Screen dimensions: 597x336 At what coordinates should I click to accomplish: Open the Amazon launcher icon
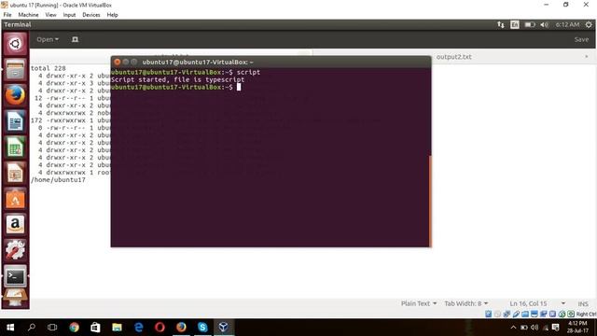pyautogui.click(x=15, y=225)
